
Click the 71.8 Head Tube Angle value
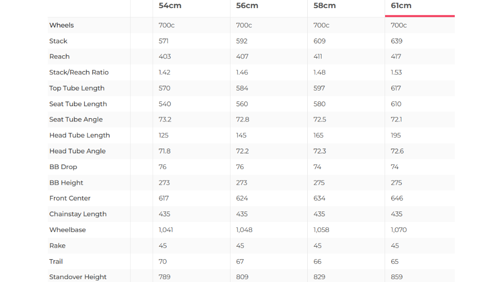coord(165,151)
